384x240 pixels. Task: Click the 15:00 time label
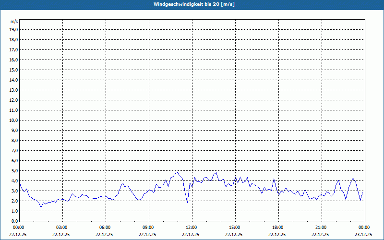[234, 228]
